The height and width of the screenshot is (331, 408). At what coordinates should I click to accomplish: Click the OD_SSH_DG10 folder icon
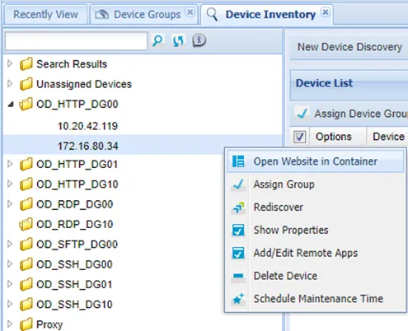pyautogui.click(x=26, y=305)
